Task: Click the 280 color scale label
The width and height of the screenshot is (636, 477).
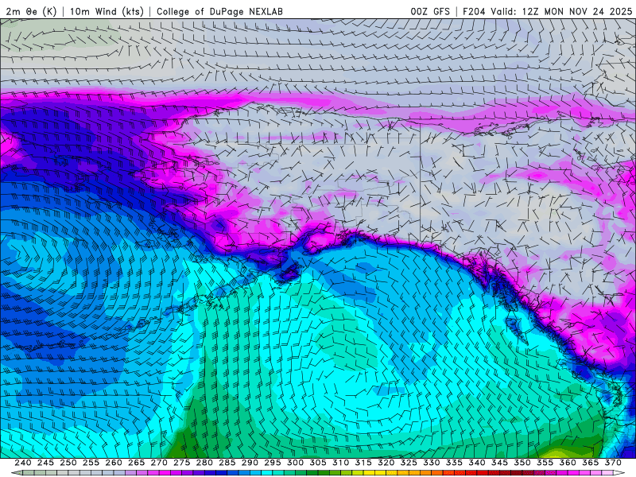Action: pos(204,463)
